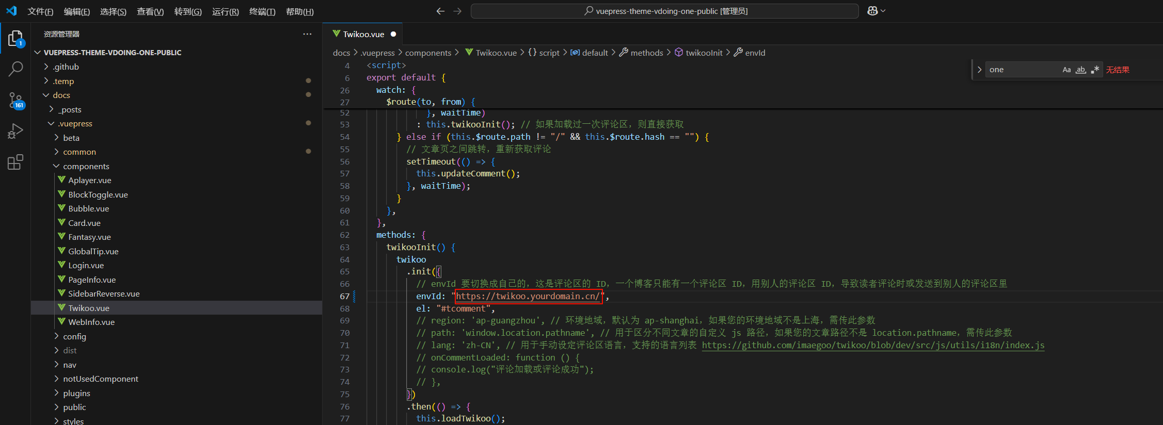Open Explorer more actions ellipsis
Image resolution: width=1163 pixels, height=425 pixels.
coord(308,34)
